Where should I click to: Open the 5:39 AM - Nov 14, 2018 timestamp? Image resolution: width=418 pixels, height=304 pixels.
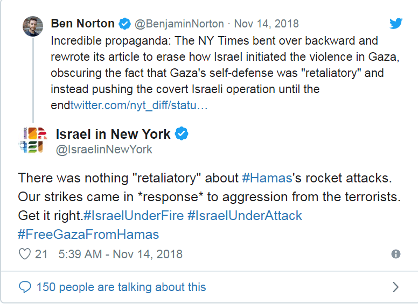pos(121,254)
